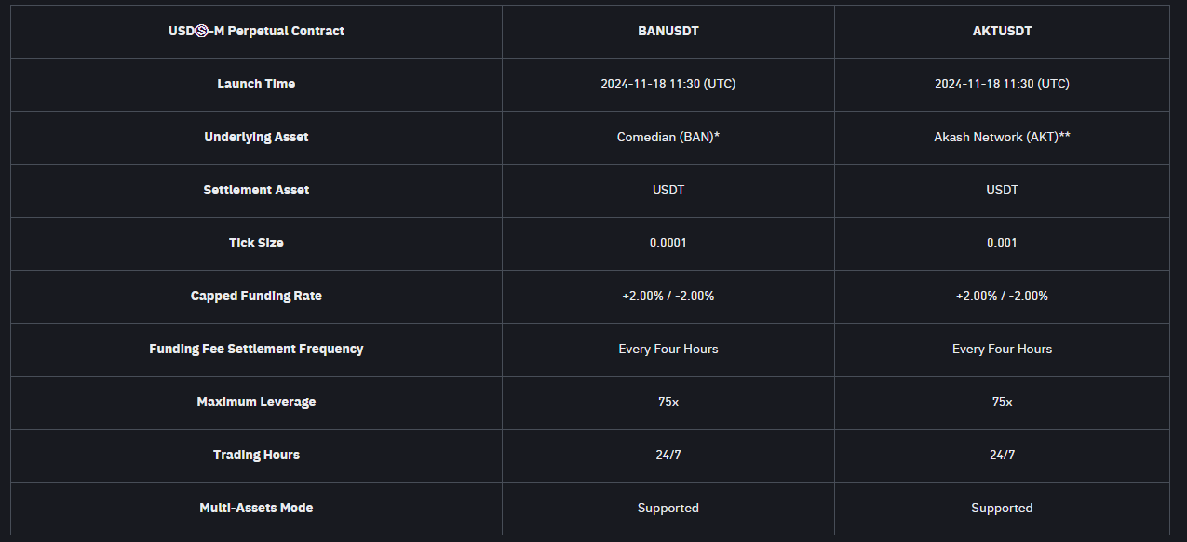
Task: Click the Multi-Assets Mode row label
Action: (x=256, y=508)
